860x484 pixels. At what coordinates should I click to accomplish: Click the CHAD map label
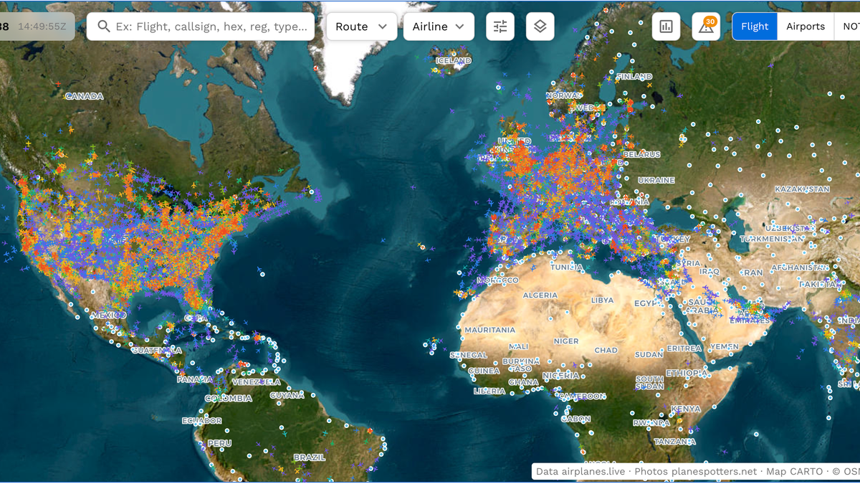click(606, 351)
